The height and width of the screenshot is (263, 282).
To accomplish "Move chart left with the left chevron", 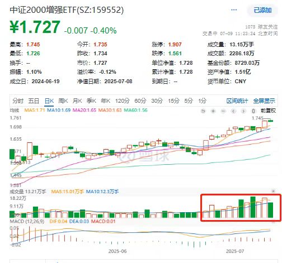I will pos(233,111).
